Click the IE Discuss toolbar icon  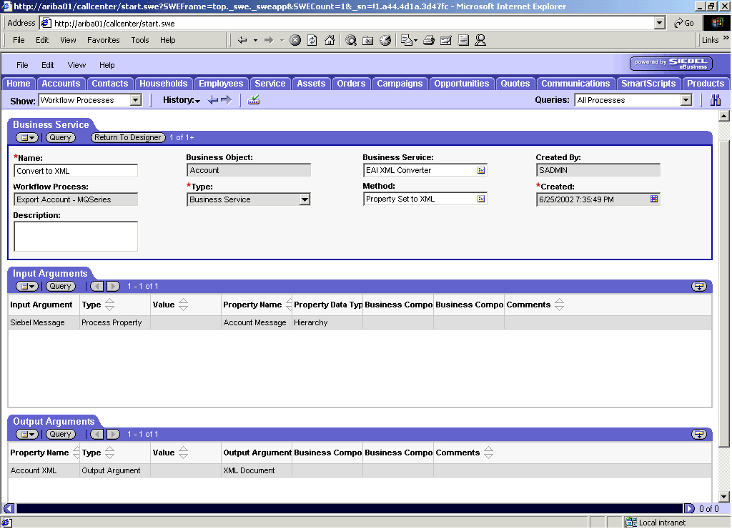[463, 40]
